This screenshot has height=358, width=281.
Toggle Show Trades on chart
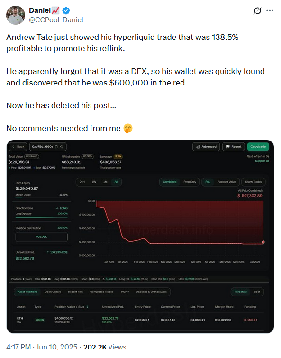(x=253, y=182)
